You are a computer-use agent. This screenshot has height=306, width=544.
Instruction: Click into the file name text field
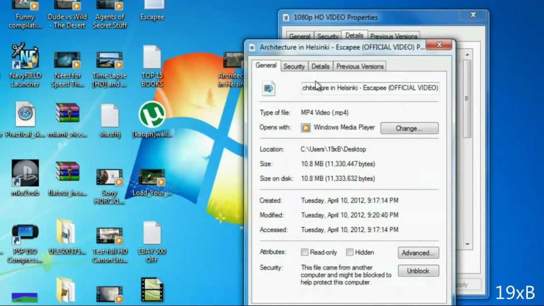point(370,88)
